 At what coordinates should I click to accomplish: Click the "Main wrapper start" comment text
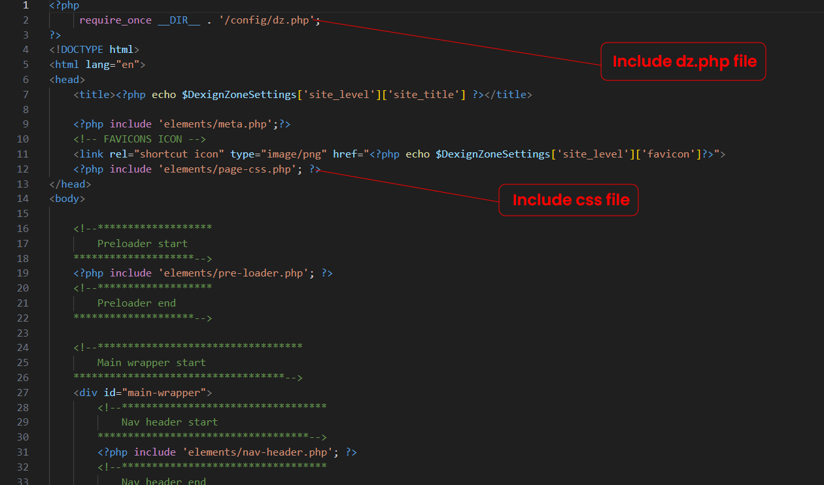coord(151,362)
